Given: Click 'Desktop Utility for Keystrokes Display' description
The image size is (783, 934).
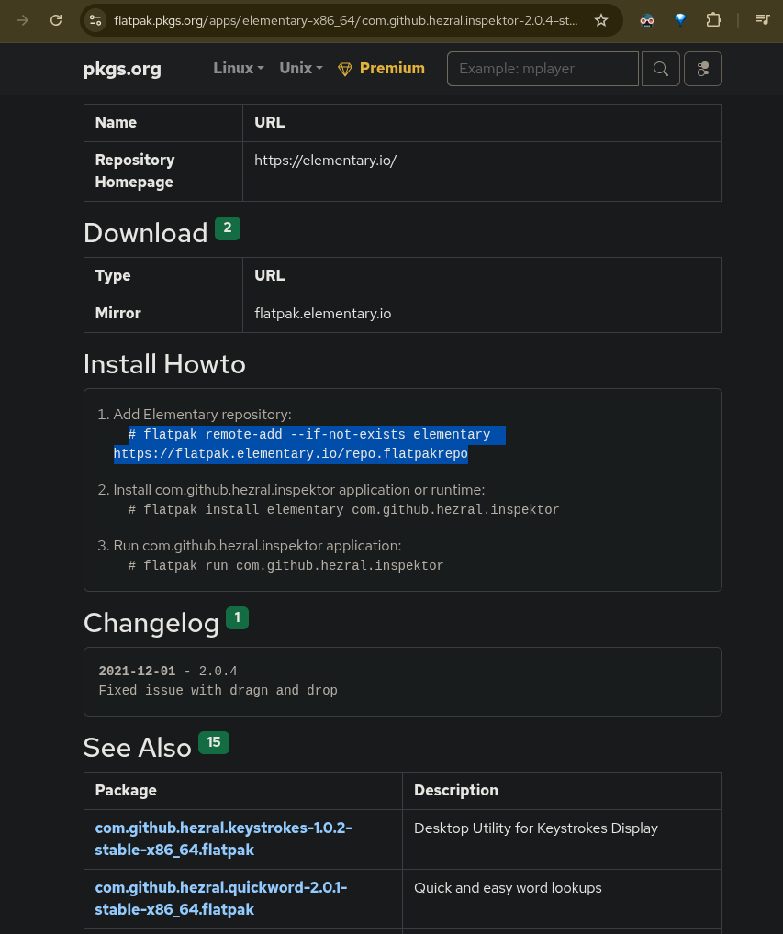Looking at the screenshot, I should 536,828.
